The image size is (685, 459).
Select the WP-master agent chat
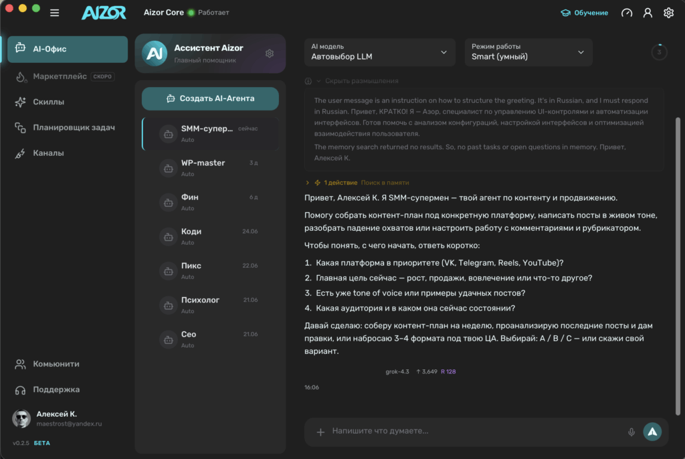[210, 168]
